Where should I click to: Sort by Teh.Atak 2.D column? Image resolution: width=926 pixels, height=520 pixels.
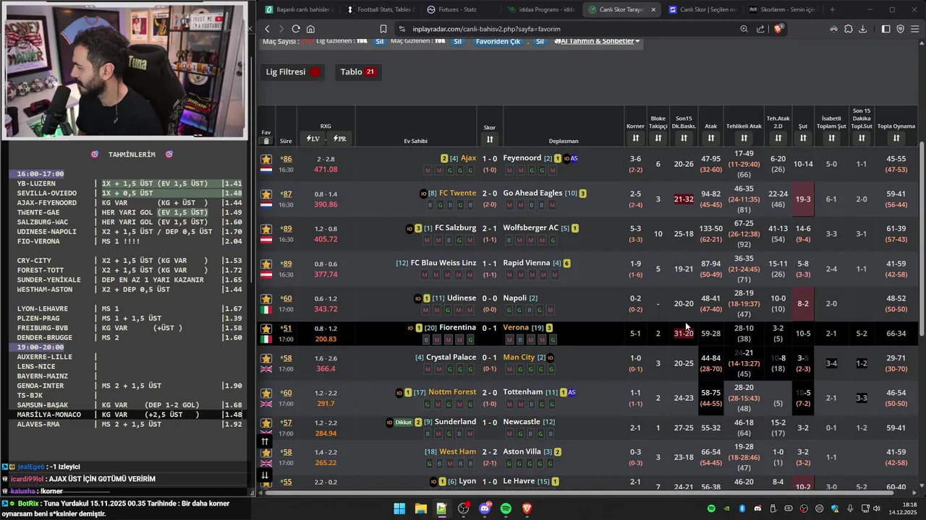click(778, 138)
